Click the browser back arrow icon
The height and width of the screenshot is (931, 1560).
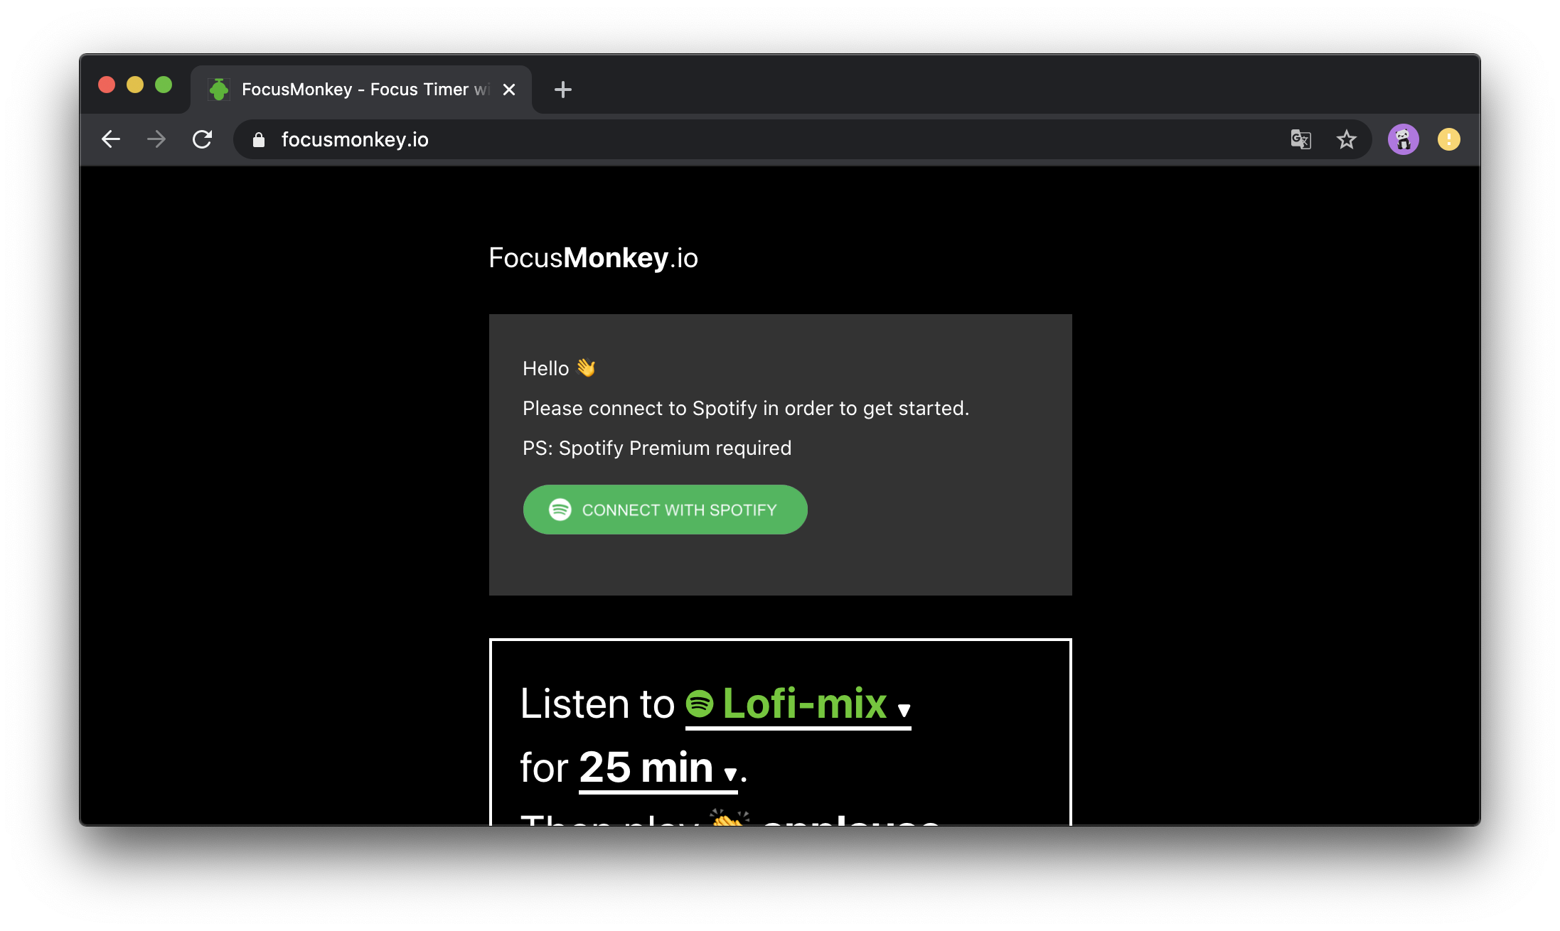pyautogui.click(x=110, y=139)
